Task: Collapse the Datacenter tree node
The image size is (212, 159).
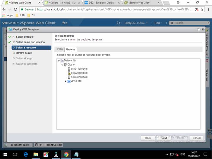Action: [59, 61]
